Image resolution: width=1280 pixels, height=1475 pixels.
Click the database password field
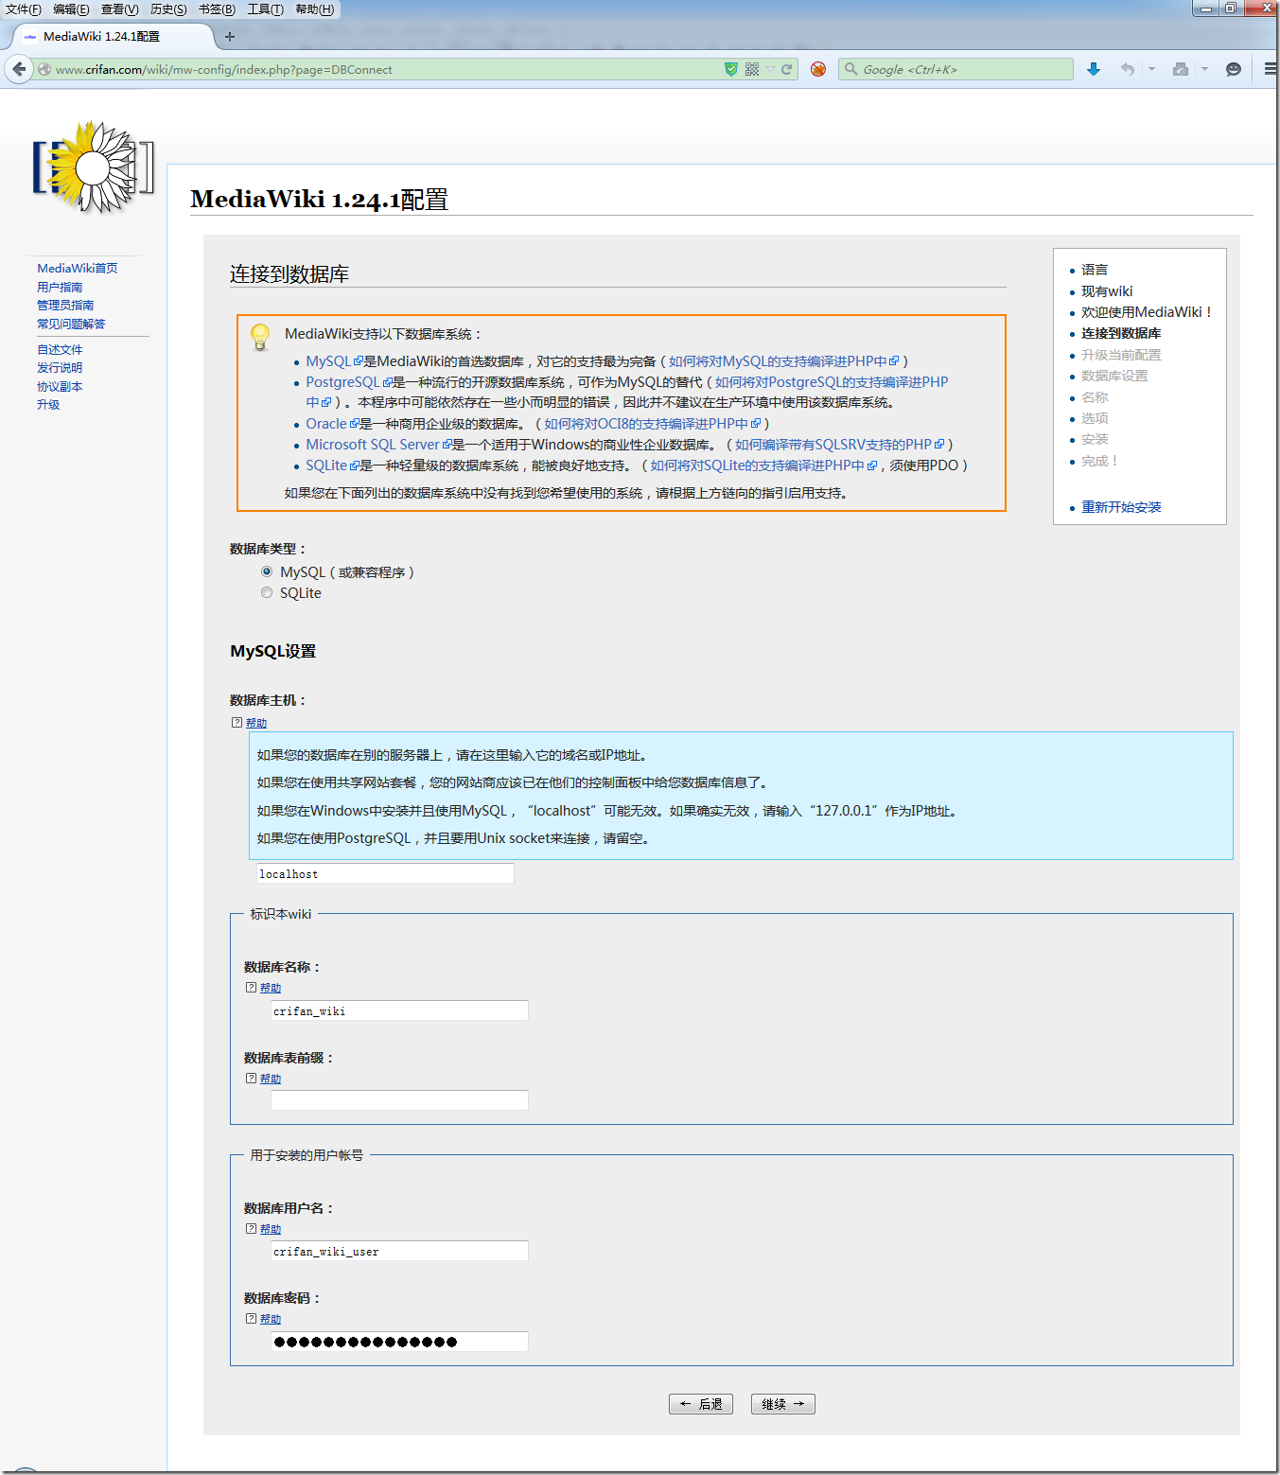tap(399, 1342)
